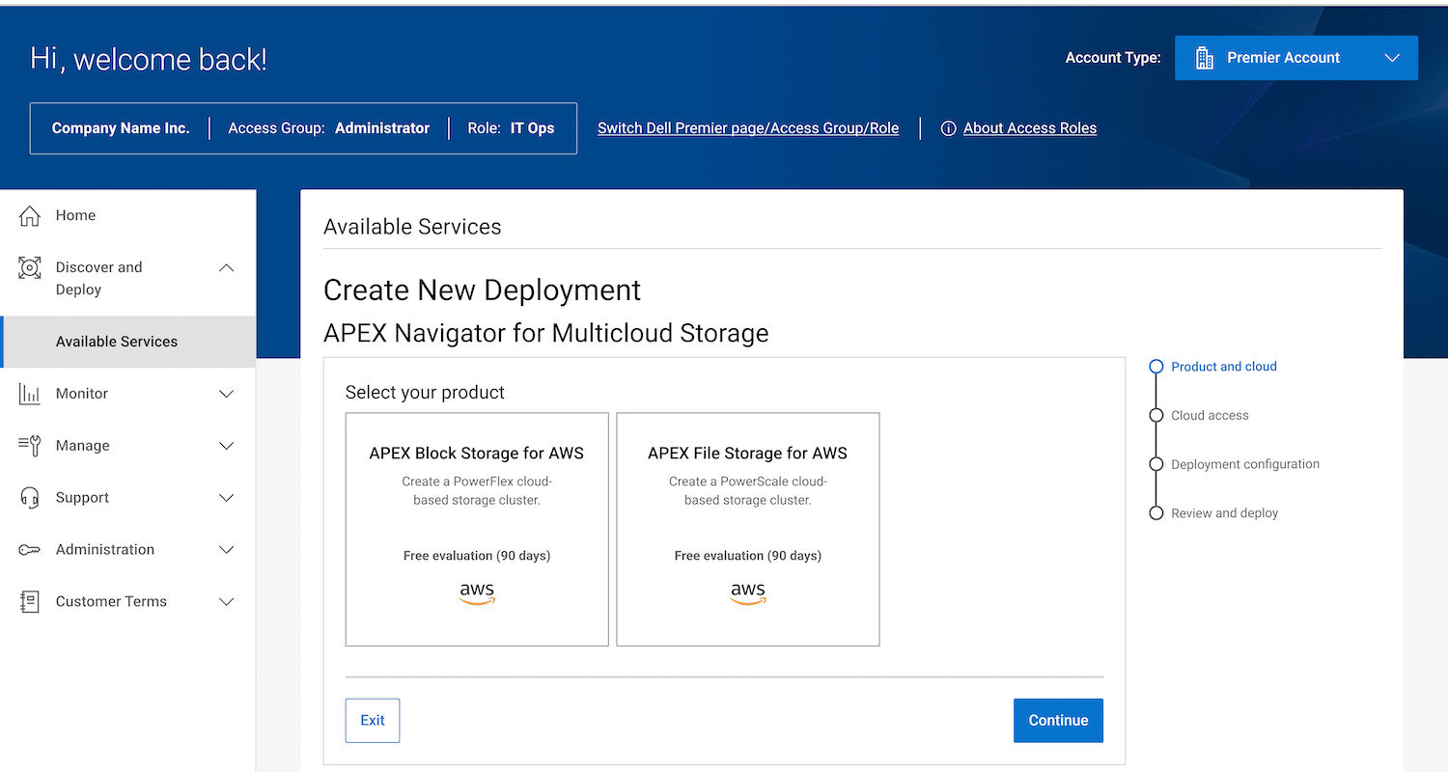Select the APEX Block Storage for AWS card
The height and width of the screenshot is (772, 1448).
tap(477, 530)
